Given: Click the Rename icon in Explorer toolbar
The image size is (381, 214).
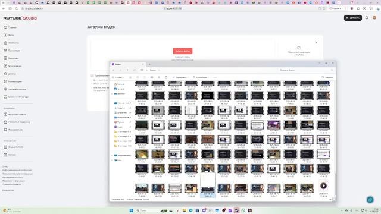Looking at the screenshot, I should point(152,77).
